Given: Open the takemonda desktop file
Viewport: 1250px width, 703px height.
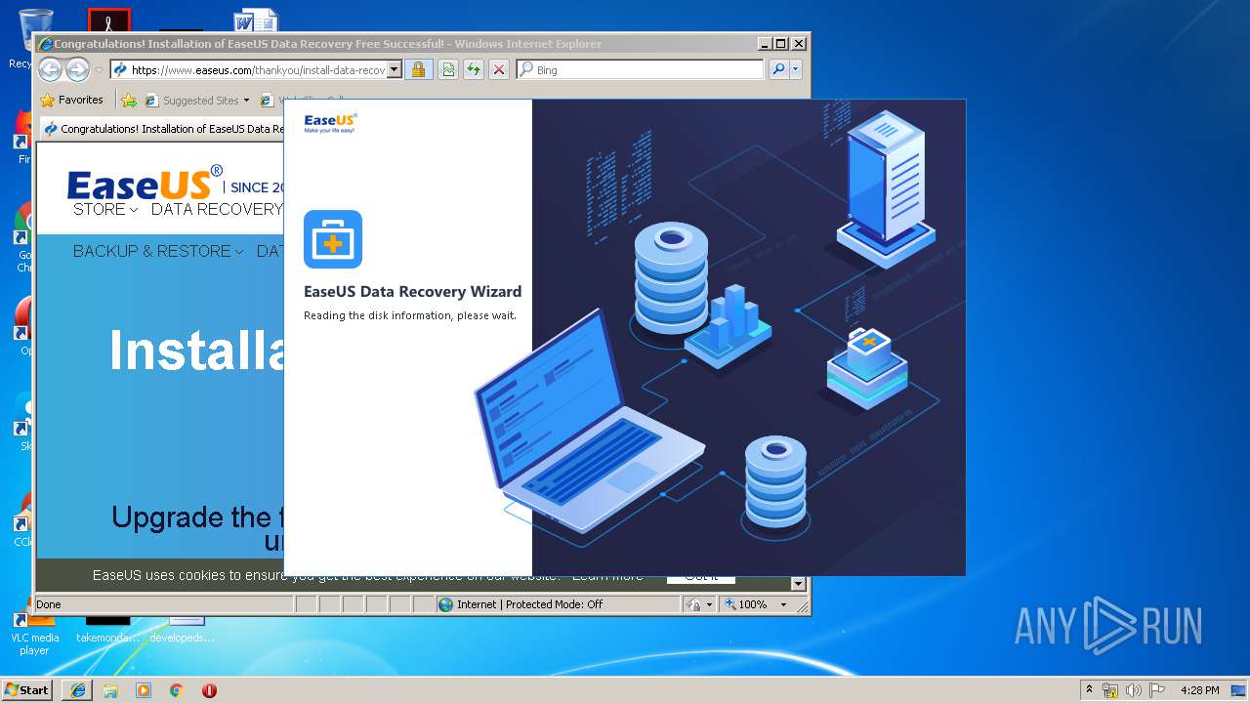Looking at the screenshot, I should point(107,629).
